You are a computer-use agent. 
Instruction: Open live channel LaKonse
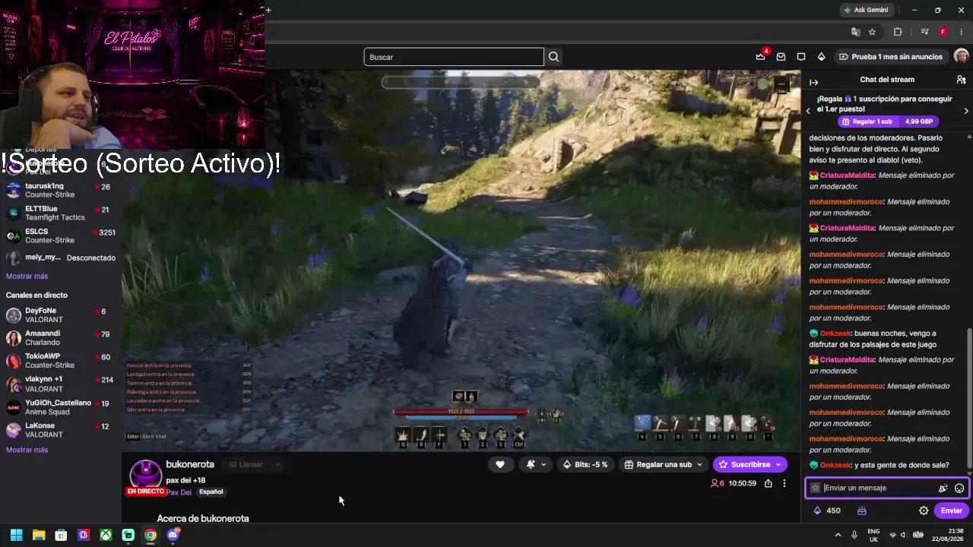point(61,430)
